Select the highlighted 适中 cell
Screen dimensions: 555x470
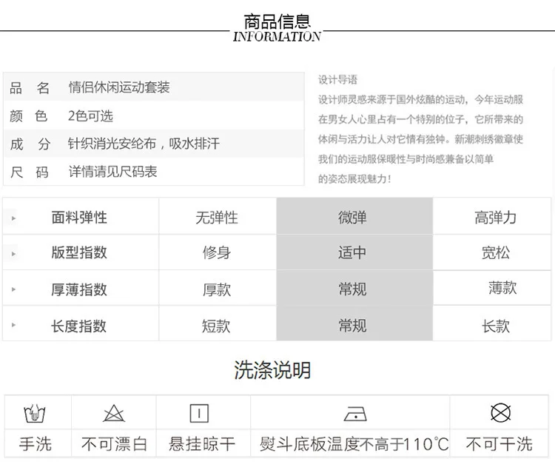354,252
